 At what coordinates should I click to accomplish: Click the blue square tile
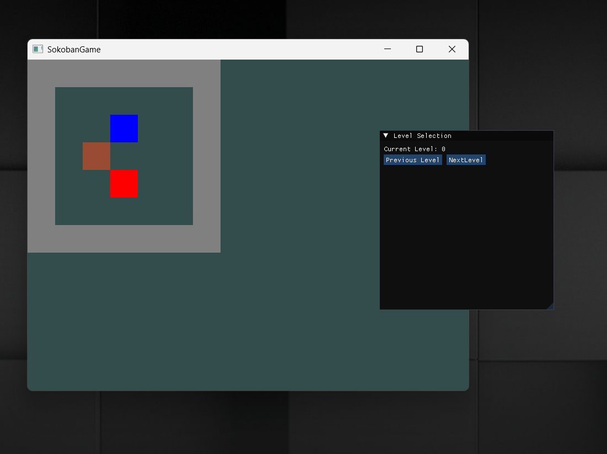(124, 129)
